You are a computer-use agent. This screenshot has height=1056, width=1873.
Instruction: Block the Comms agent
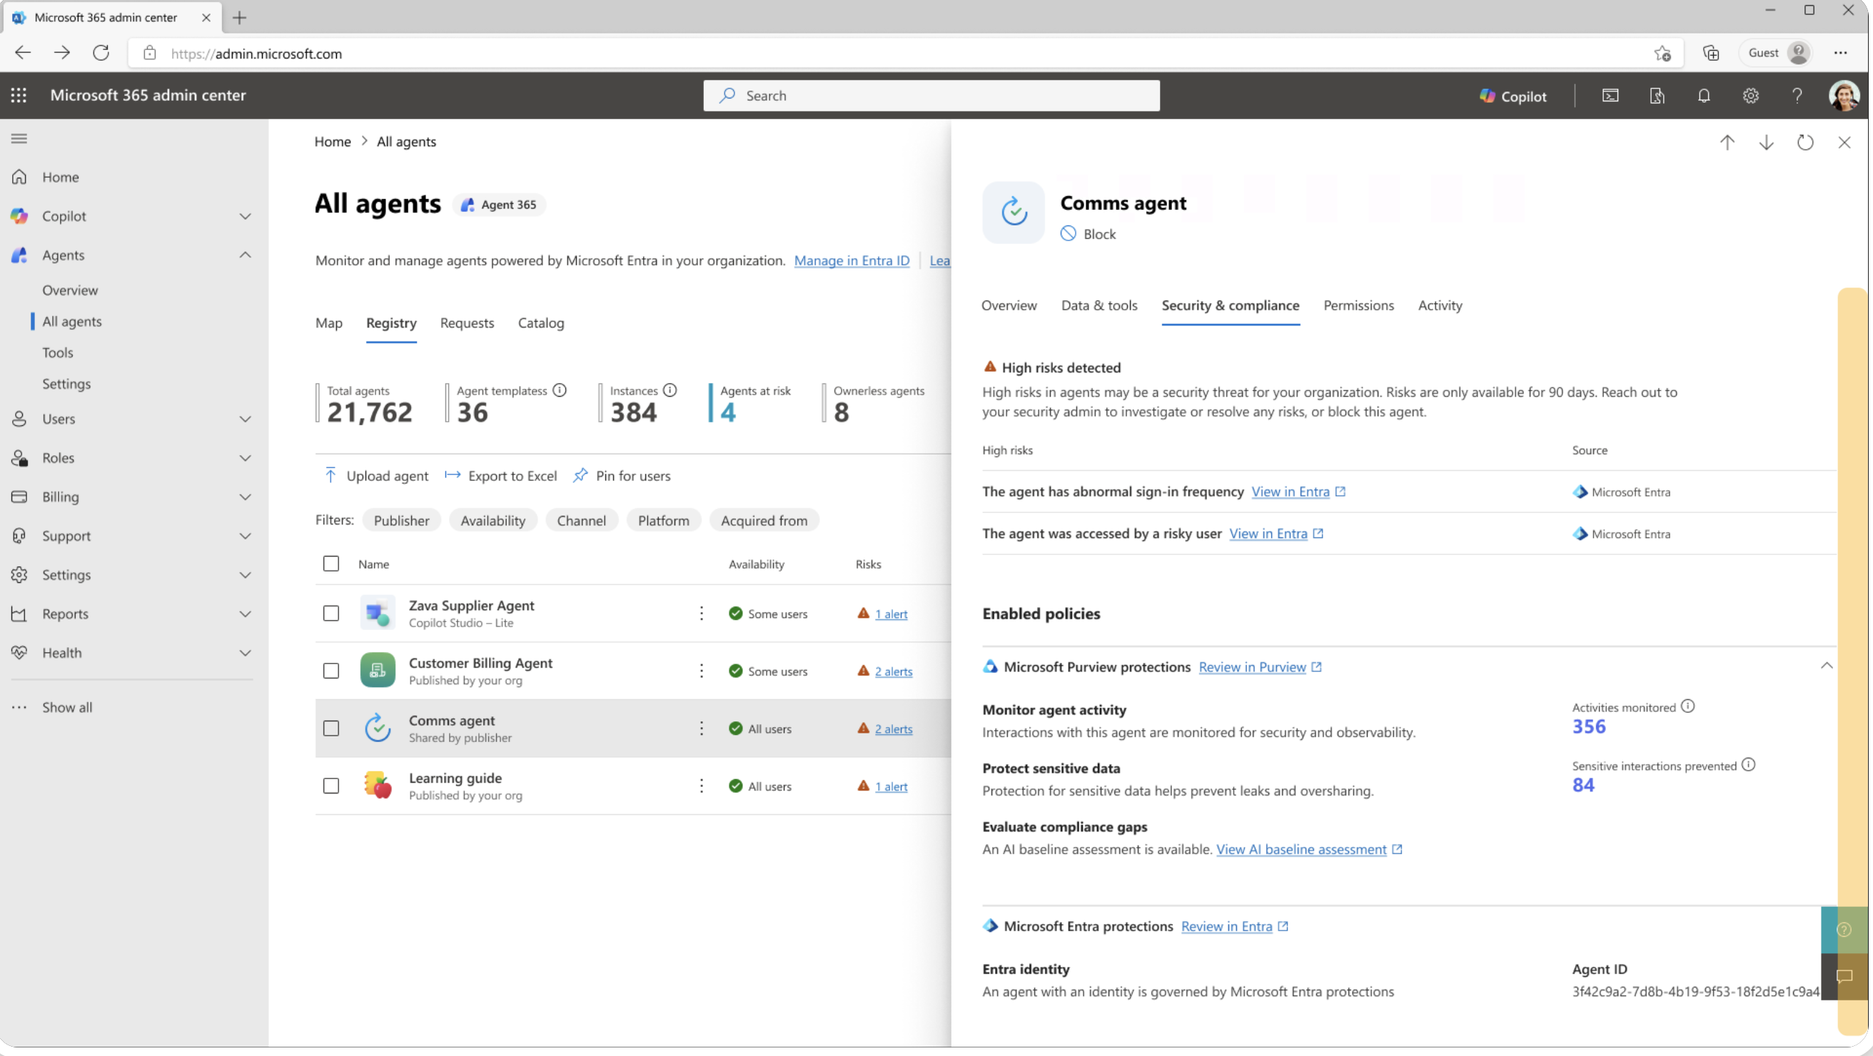1088,234
